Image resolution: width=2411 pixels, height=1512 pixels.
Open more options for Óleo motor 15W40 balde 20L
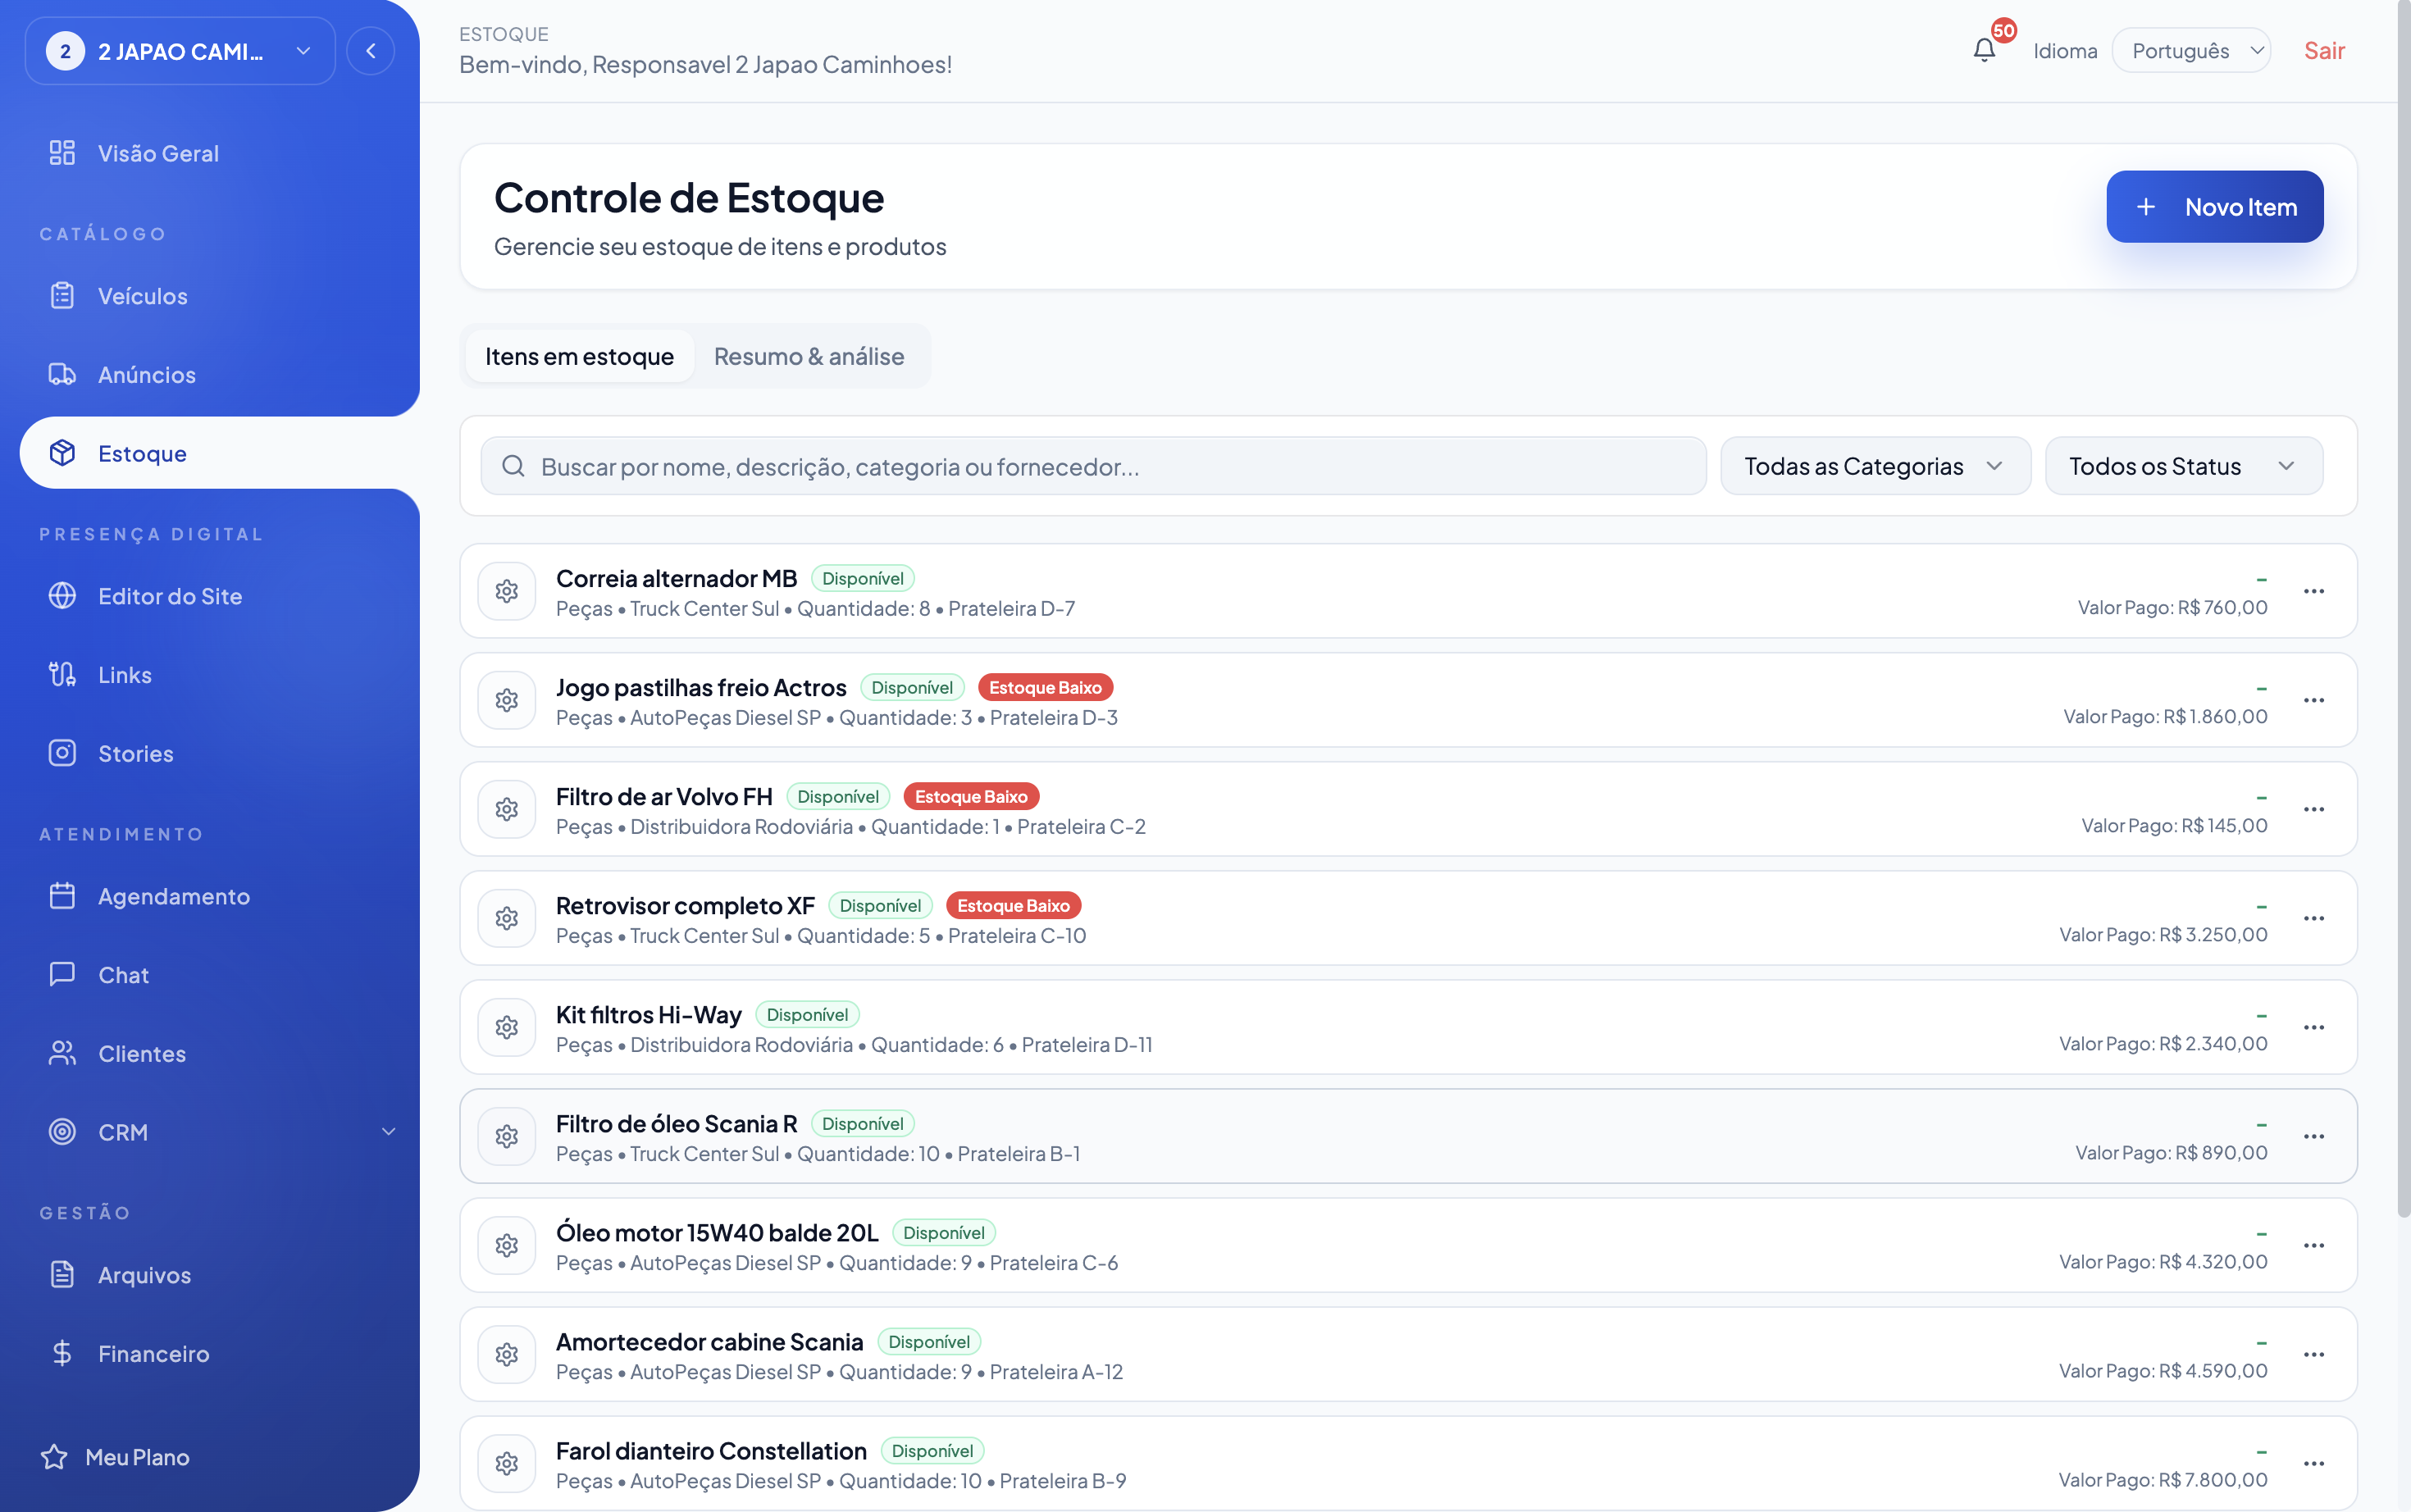coord(2314,1245)
